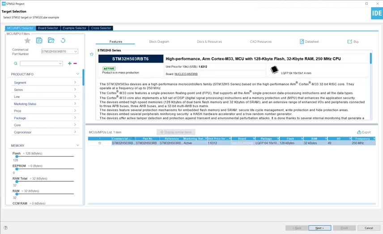Remove the Flash column via its X
The image size is (383, 234).
click(302, 139)
